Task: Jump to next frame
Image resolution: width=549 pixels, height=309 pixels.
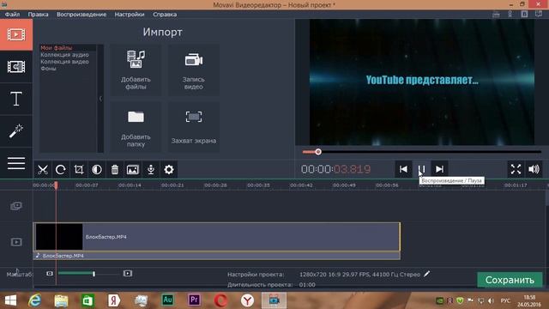Action: tap(439, 169)
